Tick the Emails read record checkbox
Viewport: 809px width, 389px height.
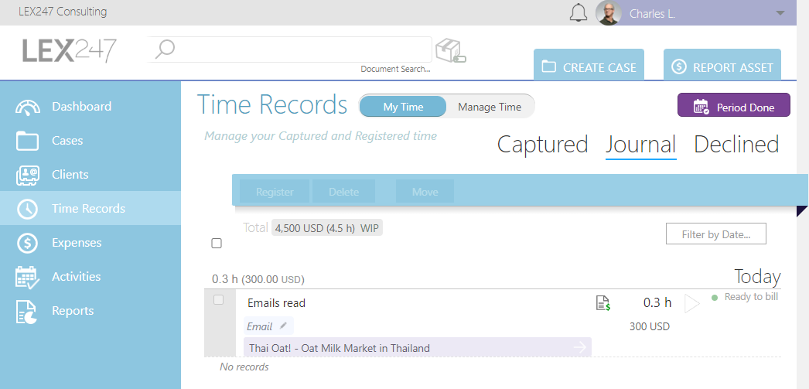click(x=219, y=300)
